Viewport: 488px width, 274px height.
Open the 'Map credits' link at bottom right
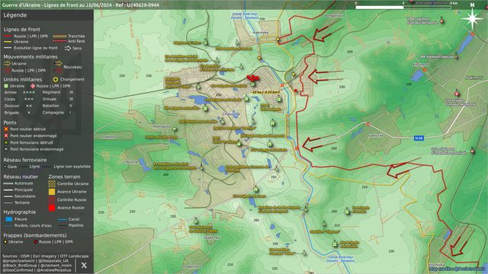click(457, 269)
